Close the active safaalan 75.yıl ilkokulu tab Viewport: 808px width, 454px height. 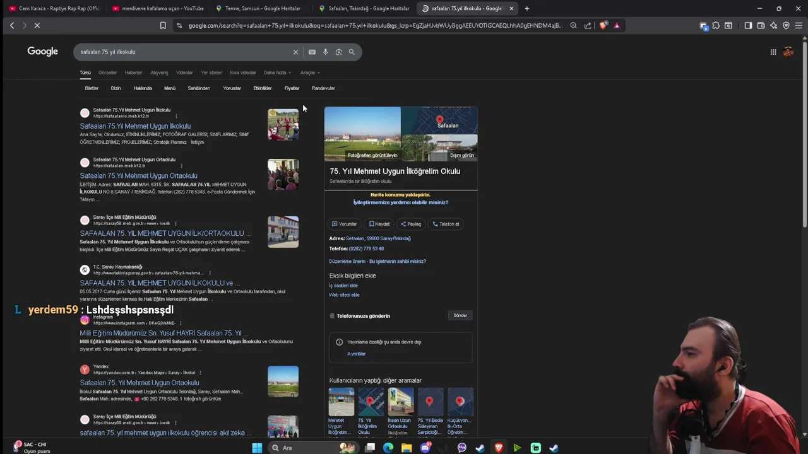click(511, 8)
